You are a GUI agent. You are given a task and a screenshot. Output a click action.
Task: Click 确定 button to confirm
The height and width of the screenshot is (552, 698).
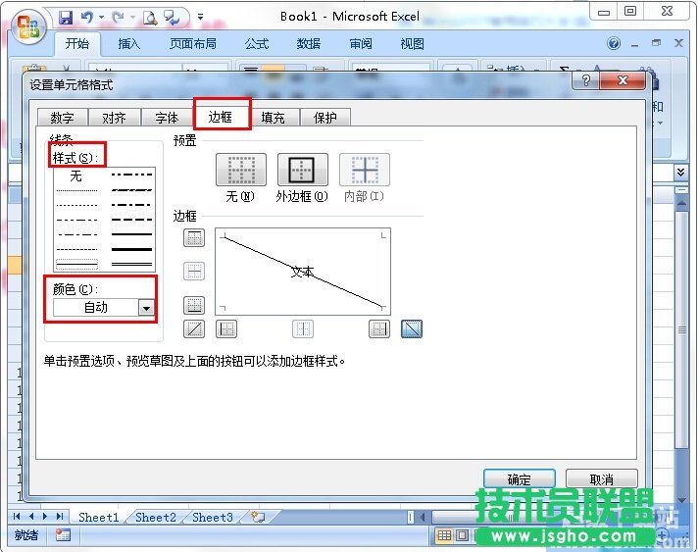520,479
